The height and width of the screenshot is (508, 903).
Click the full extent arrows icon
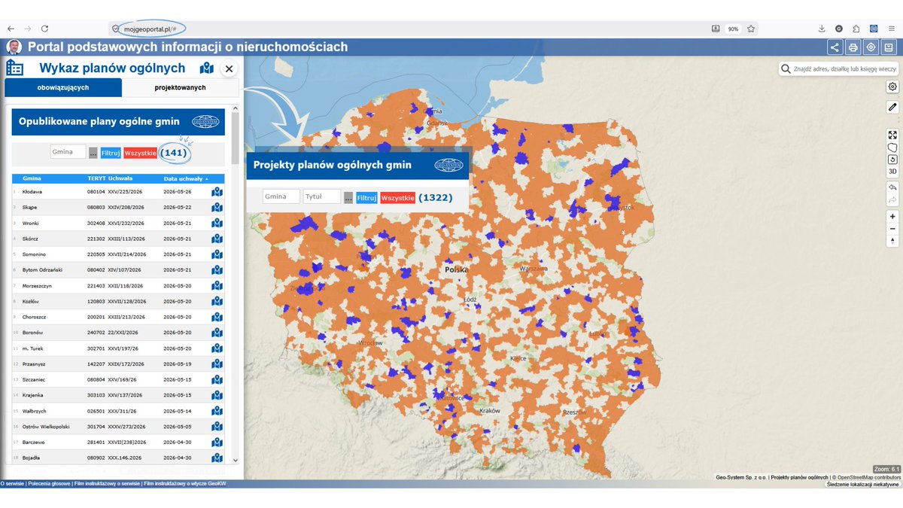click(x=892, y=135)
